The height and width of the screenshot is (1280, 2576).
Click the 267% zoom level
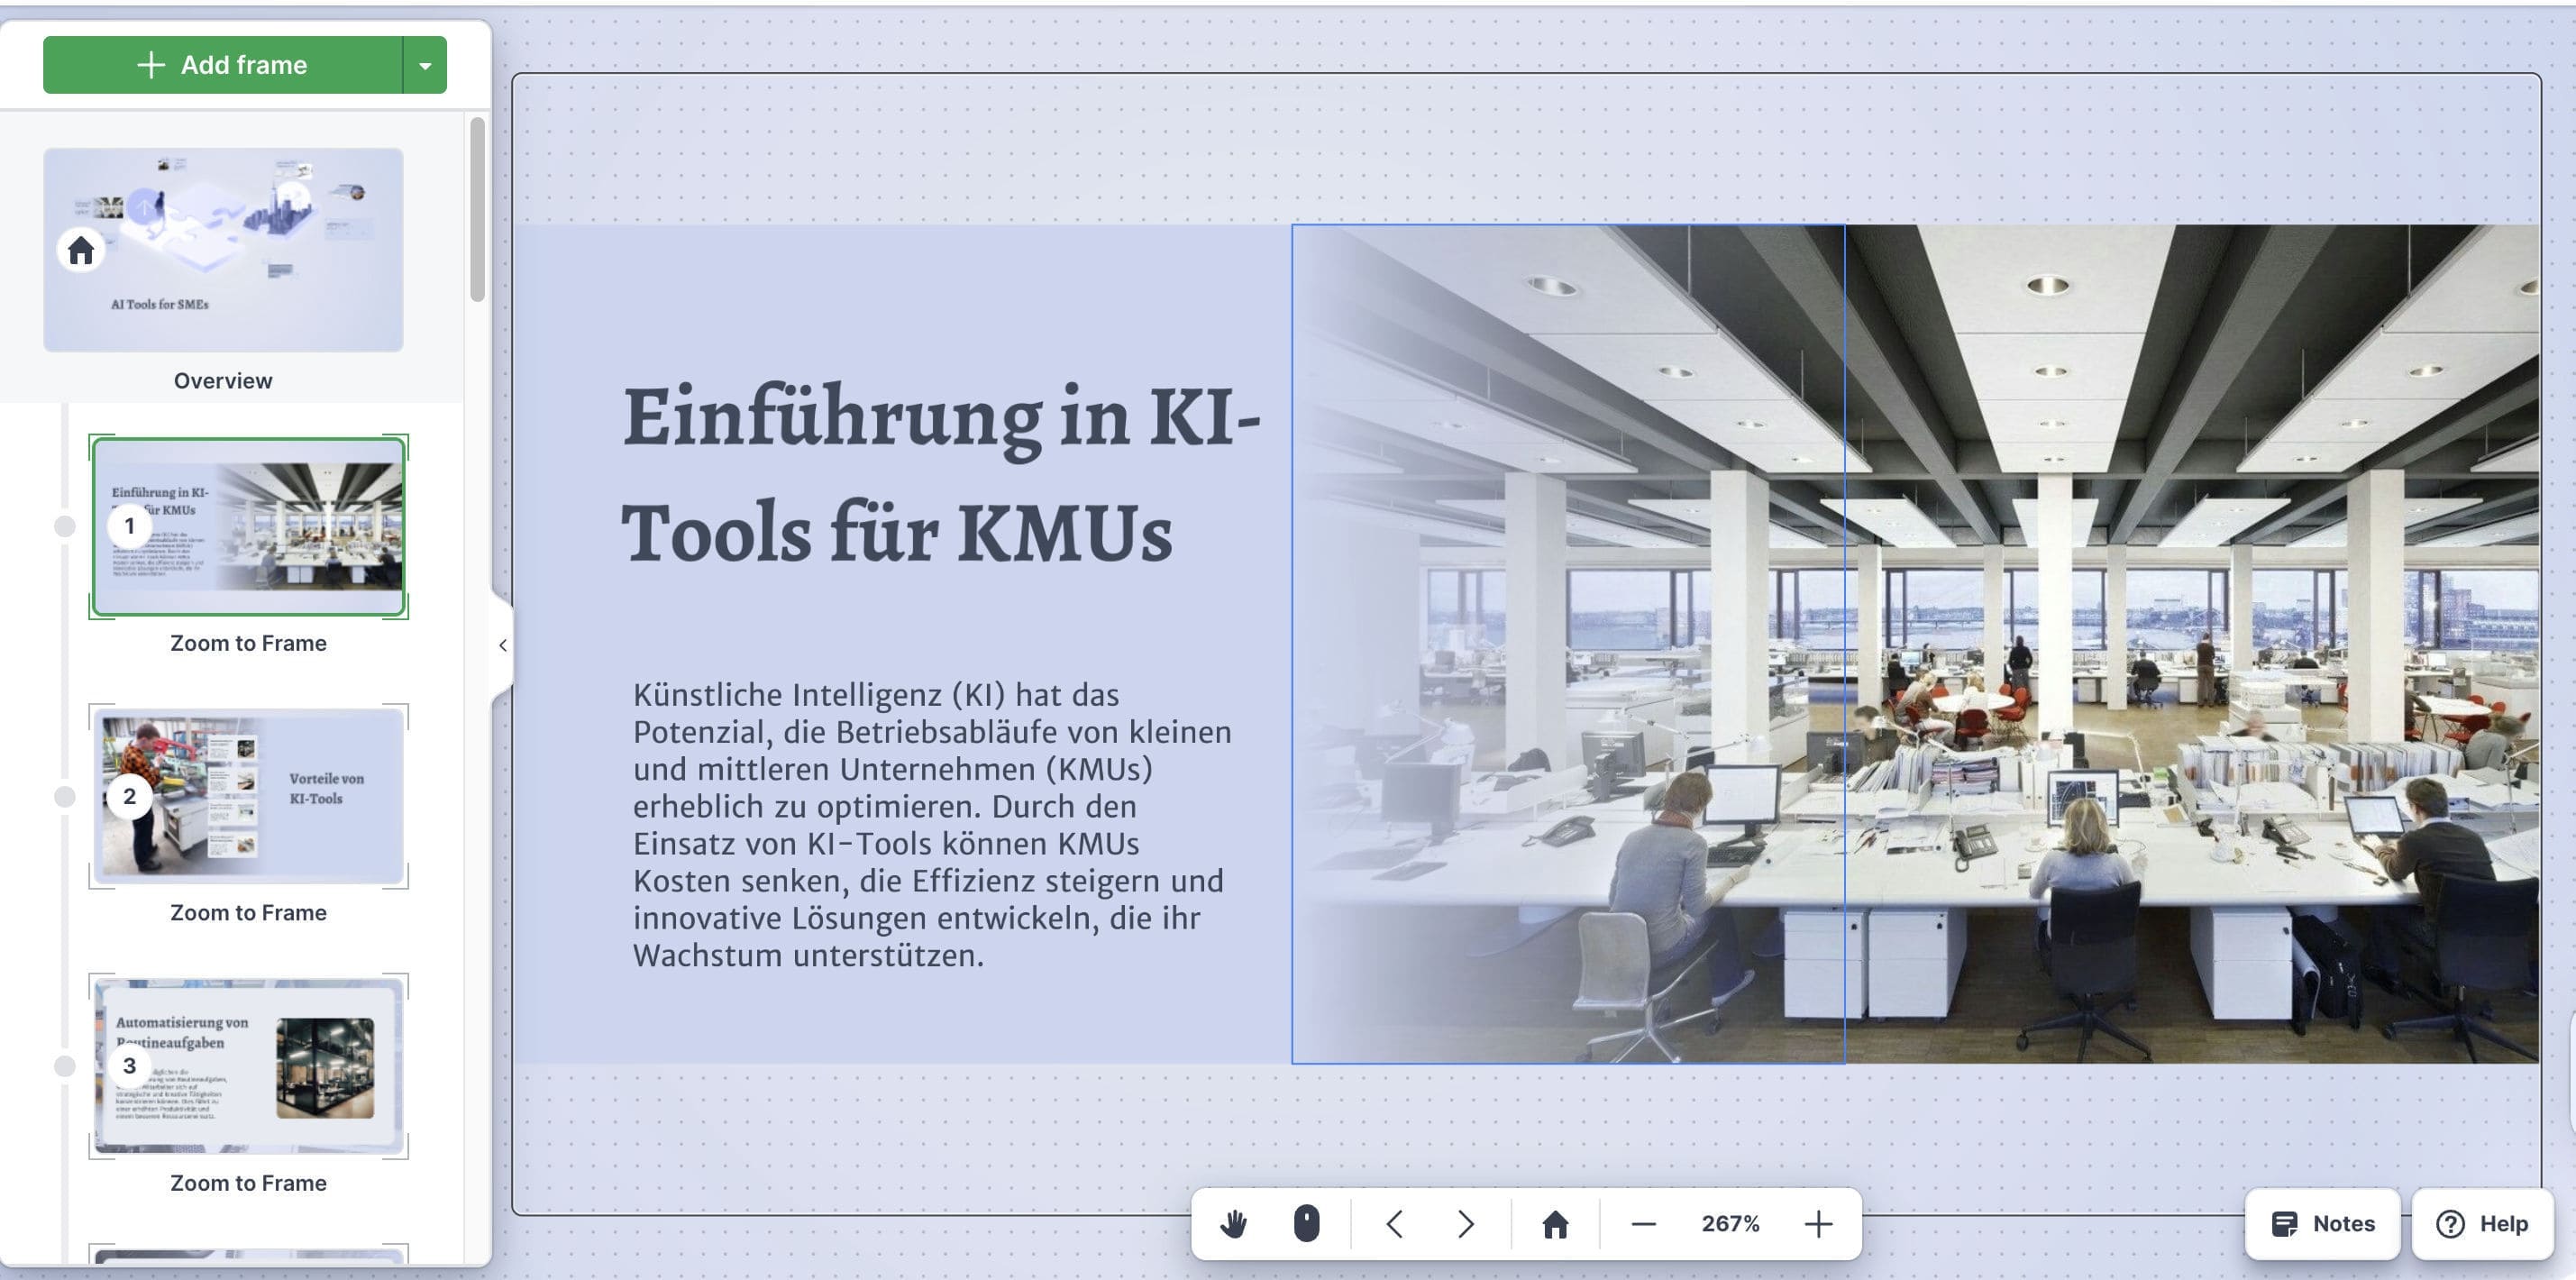pos(1730,1223)
